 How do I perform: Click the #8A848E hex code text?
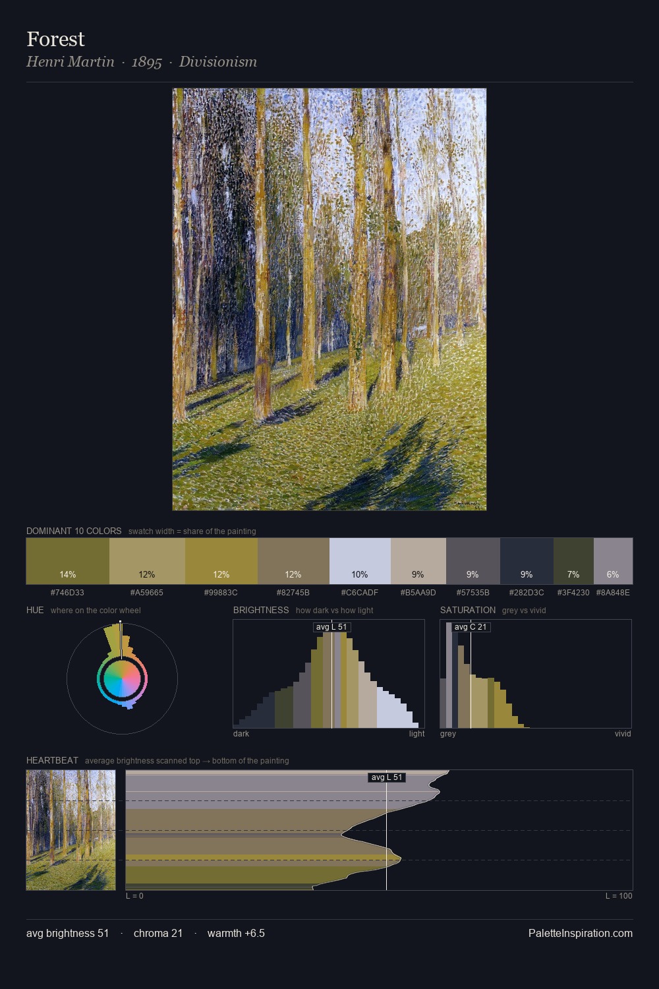[x=613, y=592]
